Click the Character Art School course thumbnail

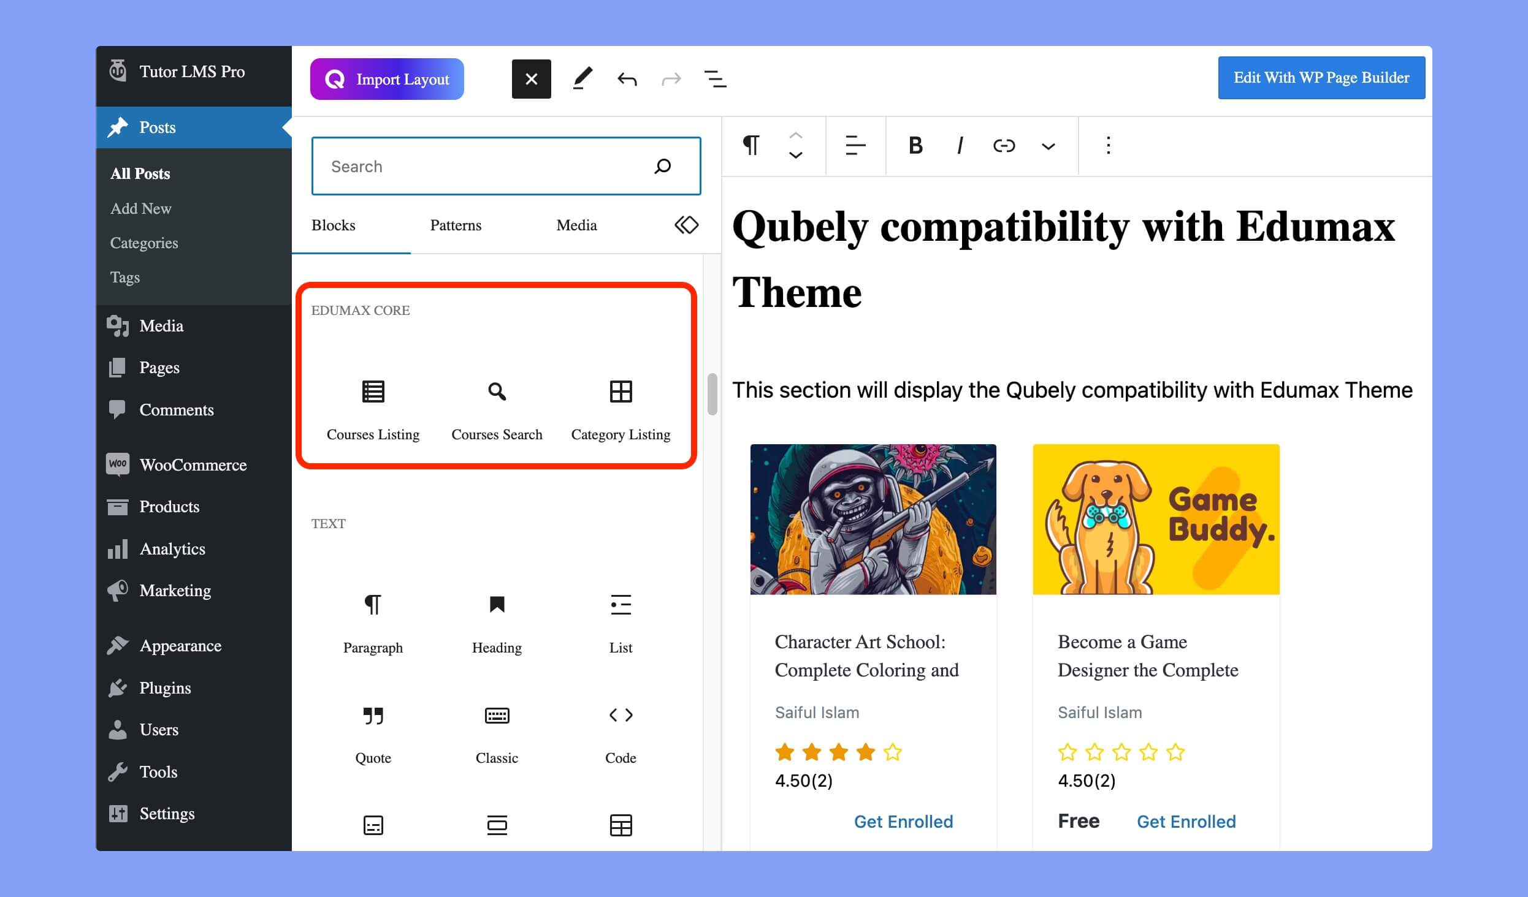pos(873,520)
